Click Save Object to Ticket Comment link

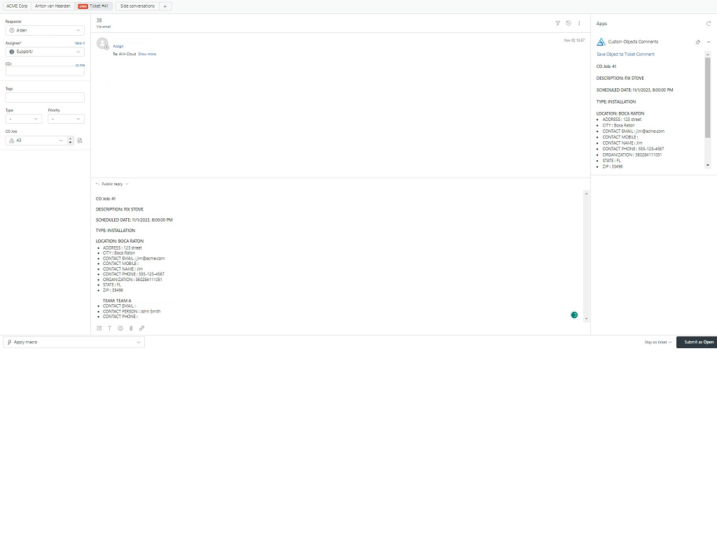625,55
